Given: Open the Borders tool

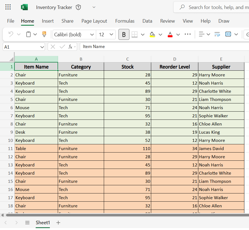Looking at the screenshot, I should (134, 34).
